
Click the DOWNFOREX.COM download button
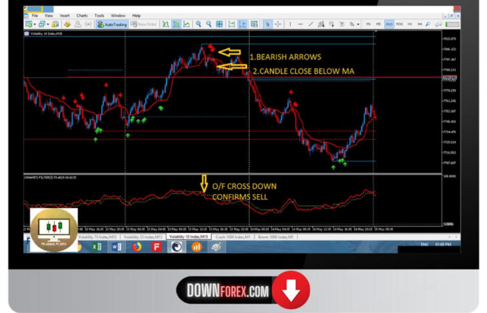(243, 291)
